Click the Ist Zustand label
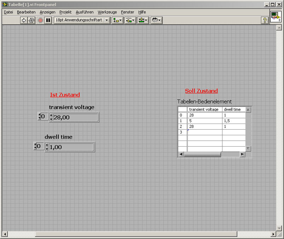 [65, 95]
